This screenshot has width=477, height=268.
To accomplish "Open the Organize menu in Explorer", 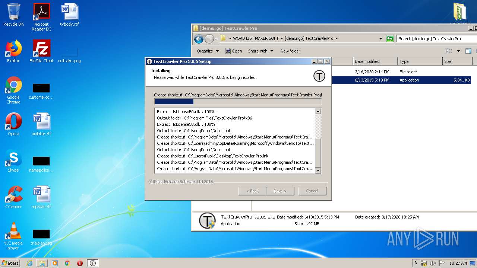I will coord(208,51).
